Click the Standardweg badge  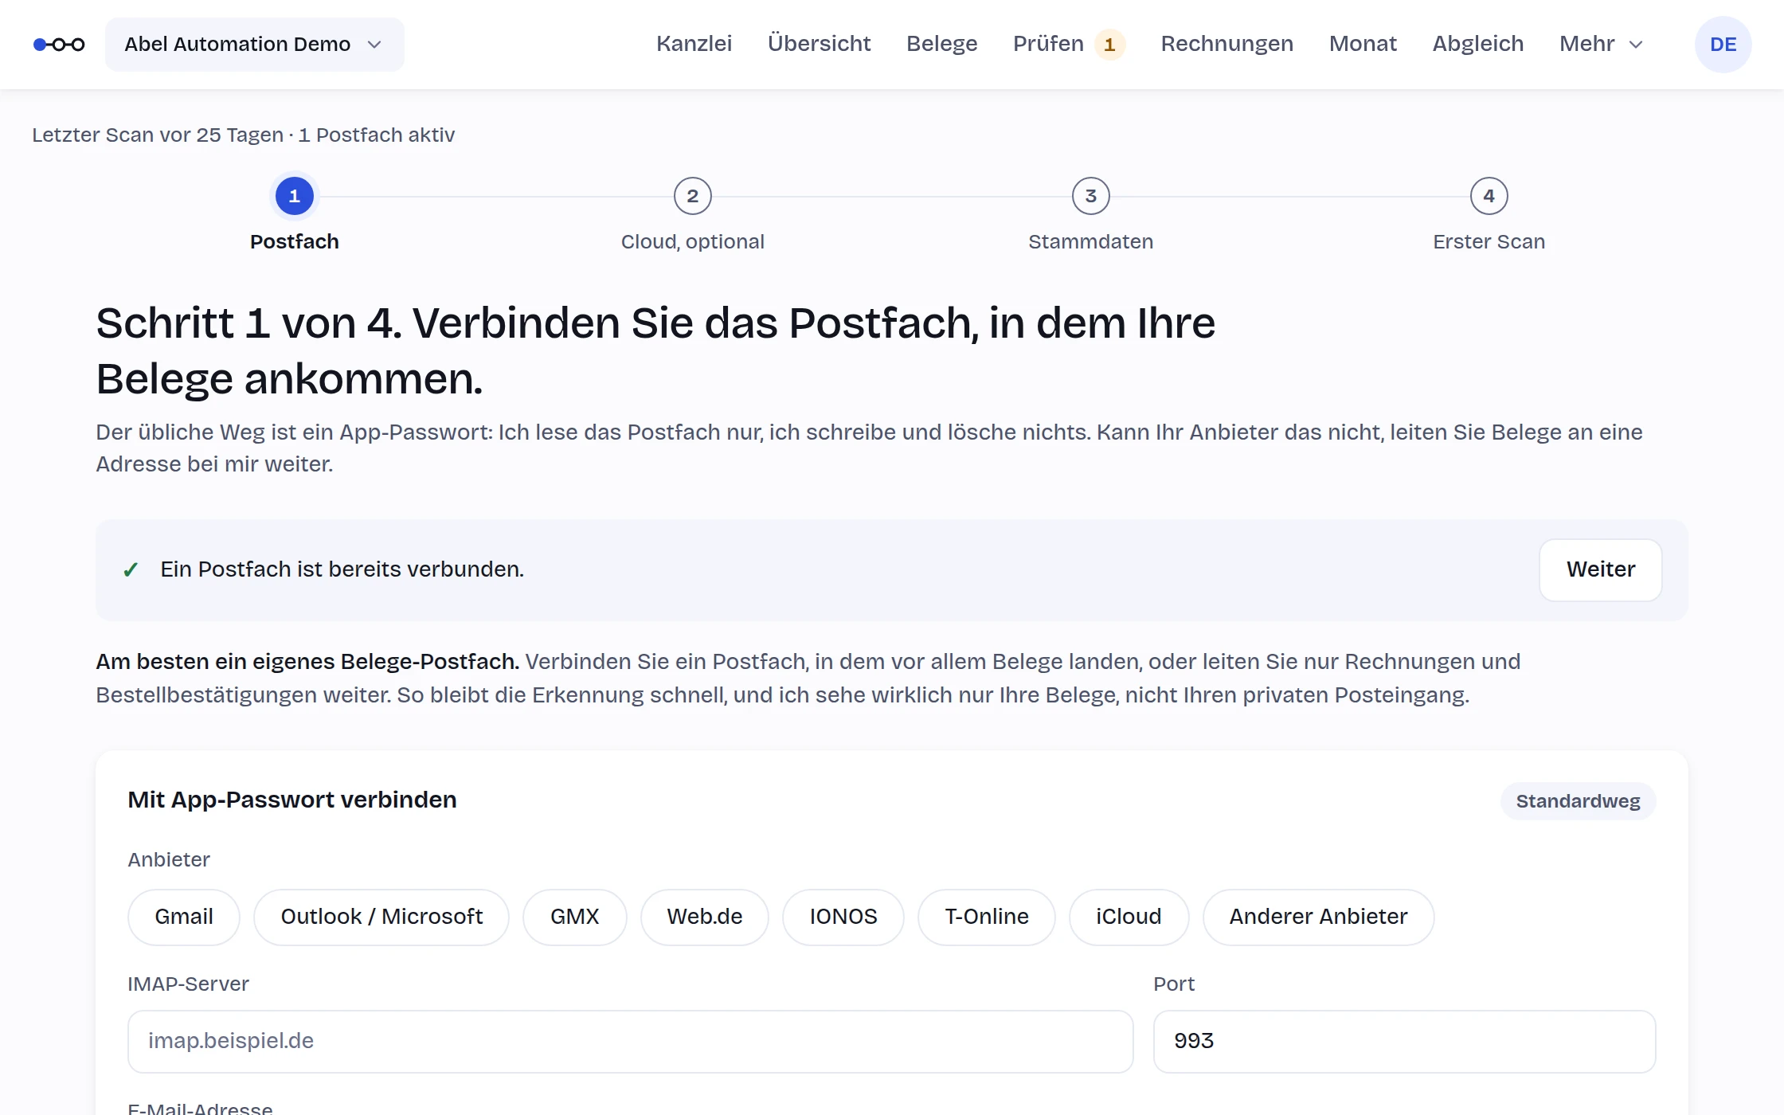pos(1578,801)
